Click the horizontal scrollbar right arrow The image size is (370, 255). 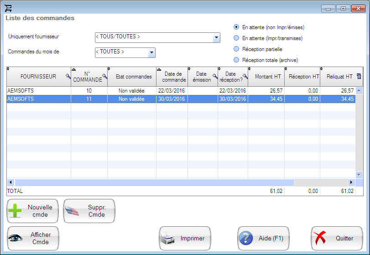click(x=351, y=182)
